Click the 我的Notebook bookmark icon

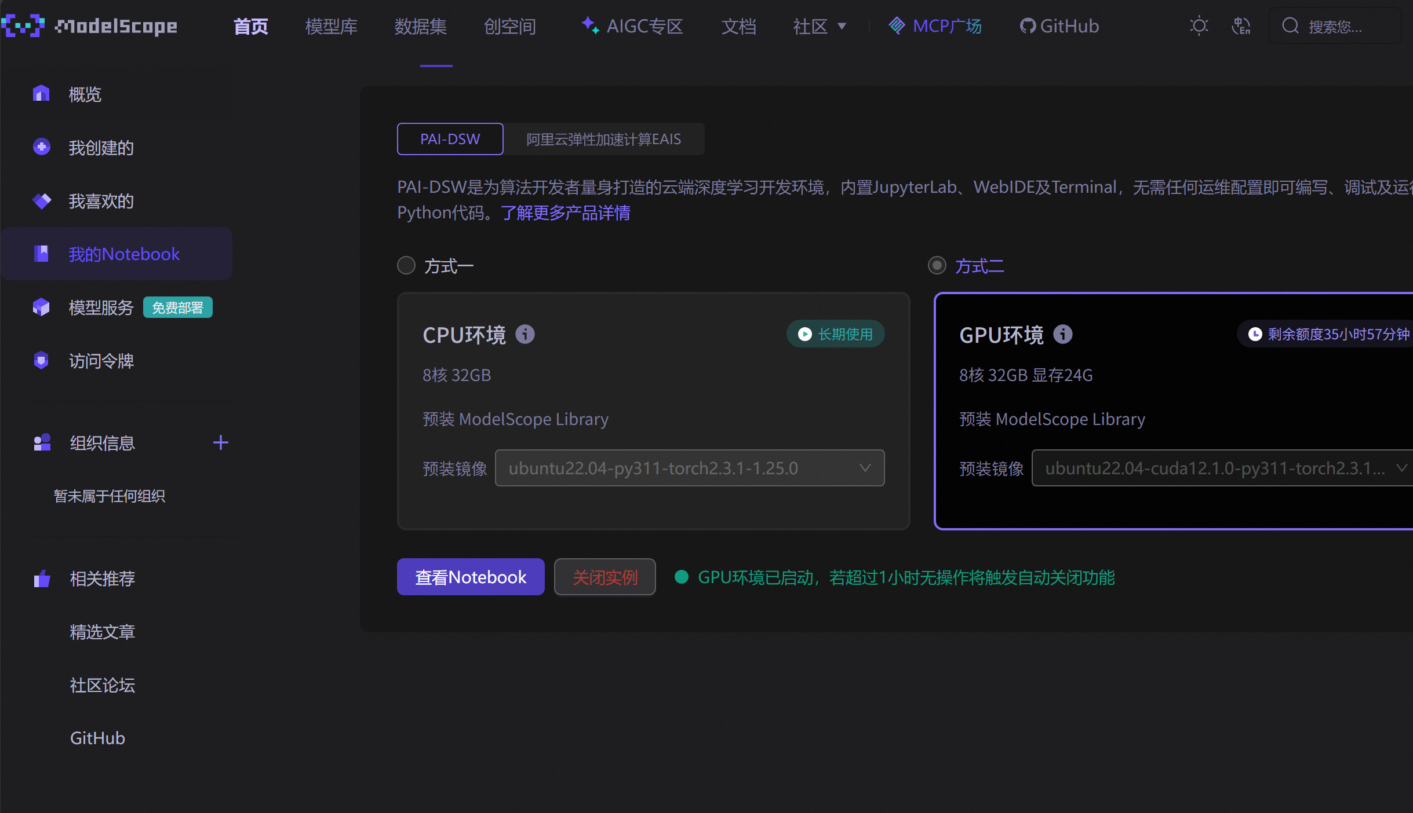tap(41, 254)
